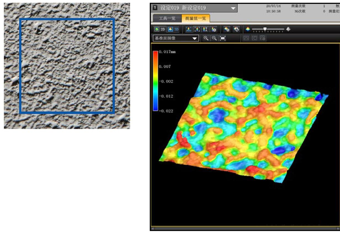Click the second height display icon with brackets

click(x=197, y=29)
